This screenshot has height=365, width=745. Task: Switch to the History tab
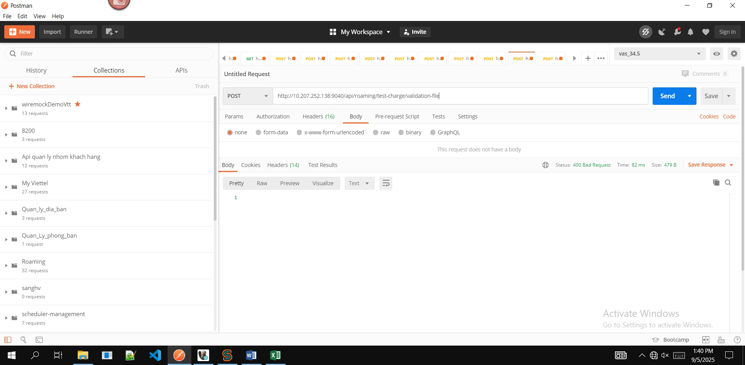36,70
